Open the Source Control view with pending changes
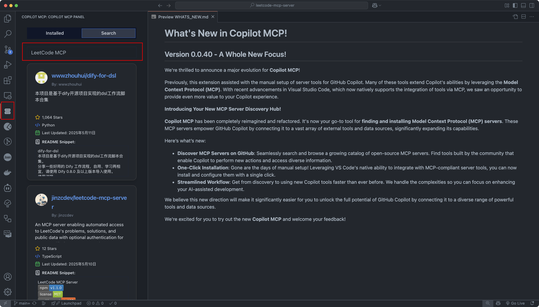The width and height of the screenshot is (539, 307). (x=8, y=50)
